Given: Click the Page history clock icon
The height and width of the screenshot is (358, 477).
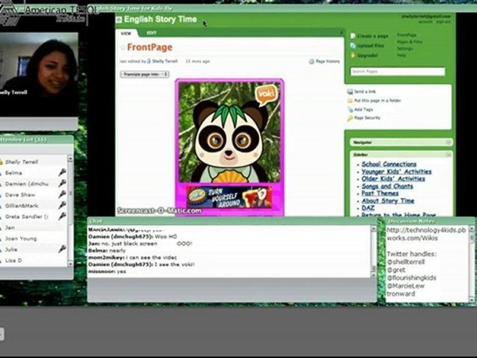Looking at the screenshot, I should click(312, 62).
